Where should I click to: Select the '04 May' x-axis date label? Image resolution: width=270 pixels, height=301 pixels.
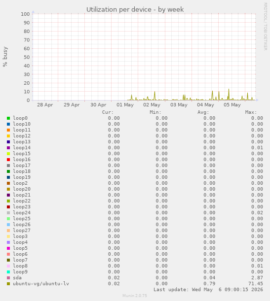pos(205,105)
